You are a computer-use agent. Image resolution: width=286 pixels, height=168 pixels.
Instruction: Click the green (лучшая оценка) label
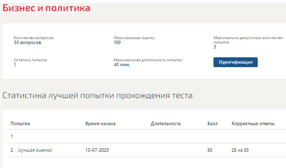[x=35, y=150]
